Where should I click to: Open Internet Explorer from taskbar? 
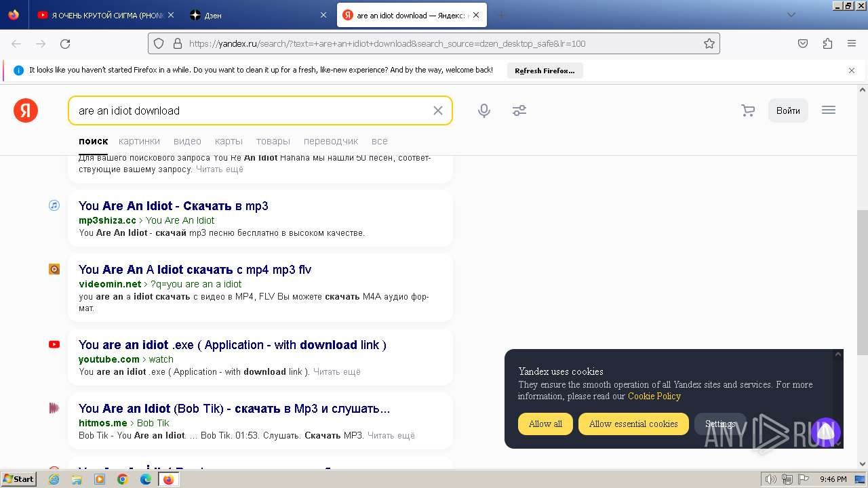(x=54, y=479)
